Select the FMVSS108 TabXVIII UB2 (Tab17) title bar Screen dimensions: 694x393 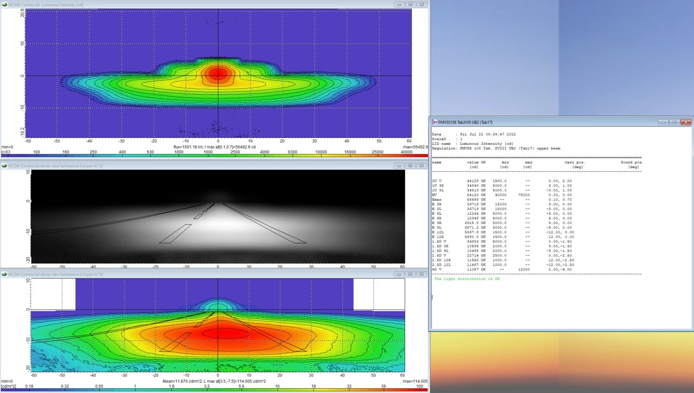[561, 122]
